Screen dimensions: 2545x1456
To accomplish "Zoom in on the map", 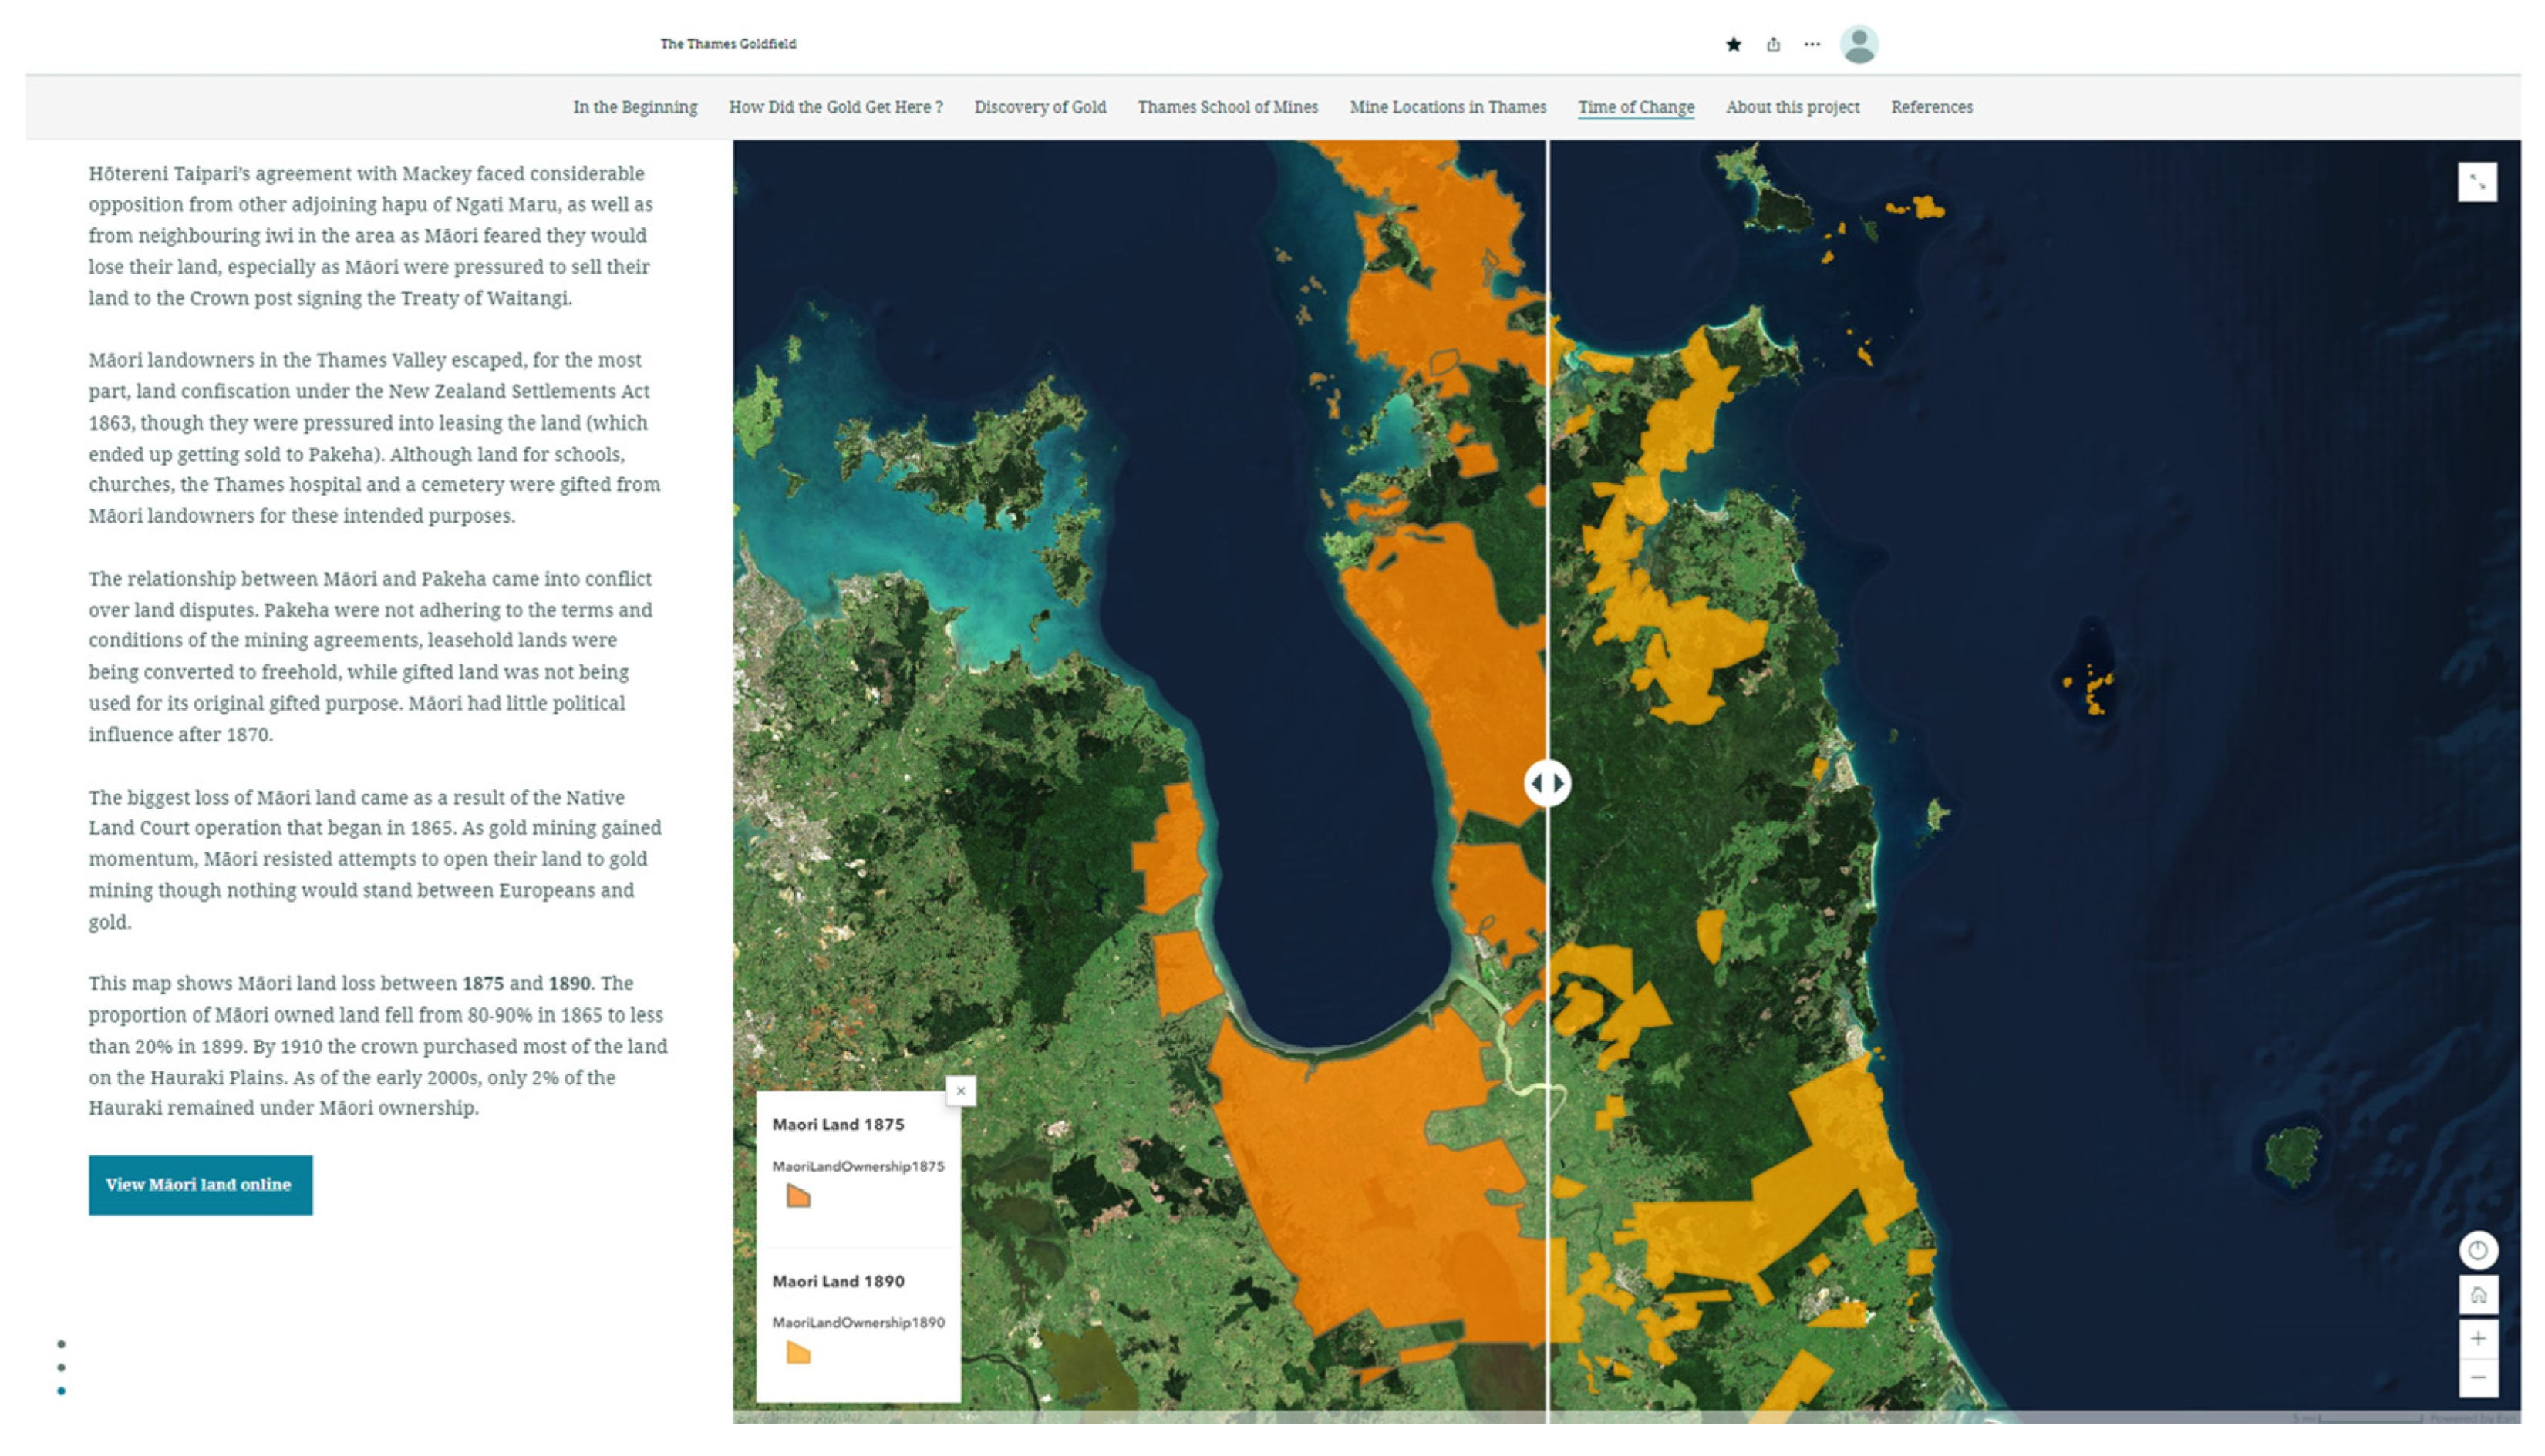I will pos(2477,1338).
